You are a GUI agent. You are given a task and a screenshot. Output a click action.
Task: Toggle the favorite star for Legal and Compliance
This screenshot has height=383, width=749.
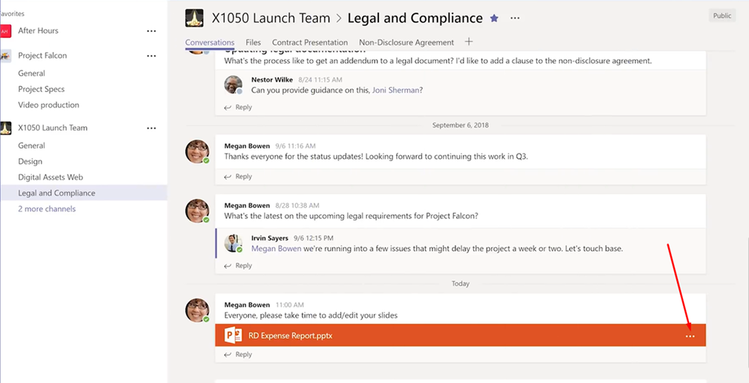[494, 18]
